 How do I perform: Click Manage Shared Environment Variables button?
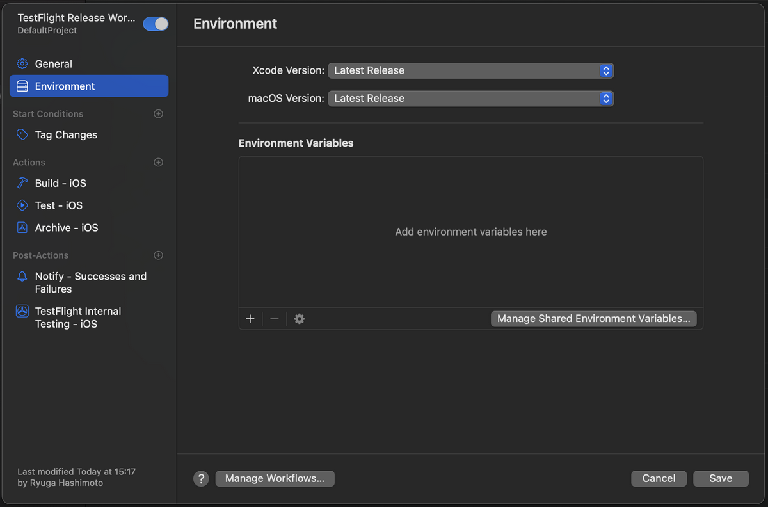tap(594, 319)
